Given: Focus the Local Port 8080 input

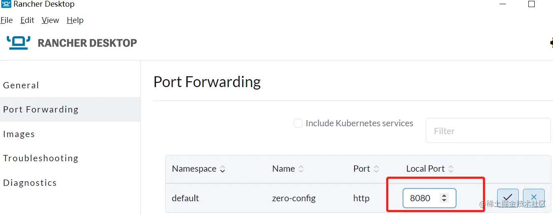Looking at the screenshot, I should coord(421,198).
